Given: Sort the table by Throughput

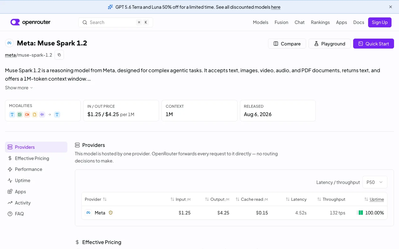Looking at the screenshot, I should coord(331,199).
